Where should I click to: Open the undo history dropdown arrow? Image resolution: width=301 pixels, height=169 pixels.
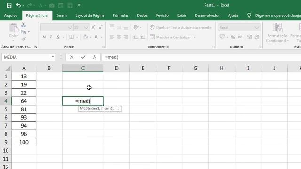[23, 5]
